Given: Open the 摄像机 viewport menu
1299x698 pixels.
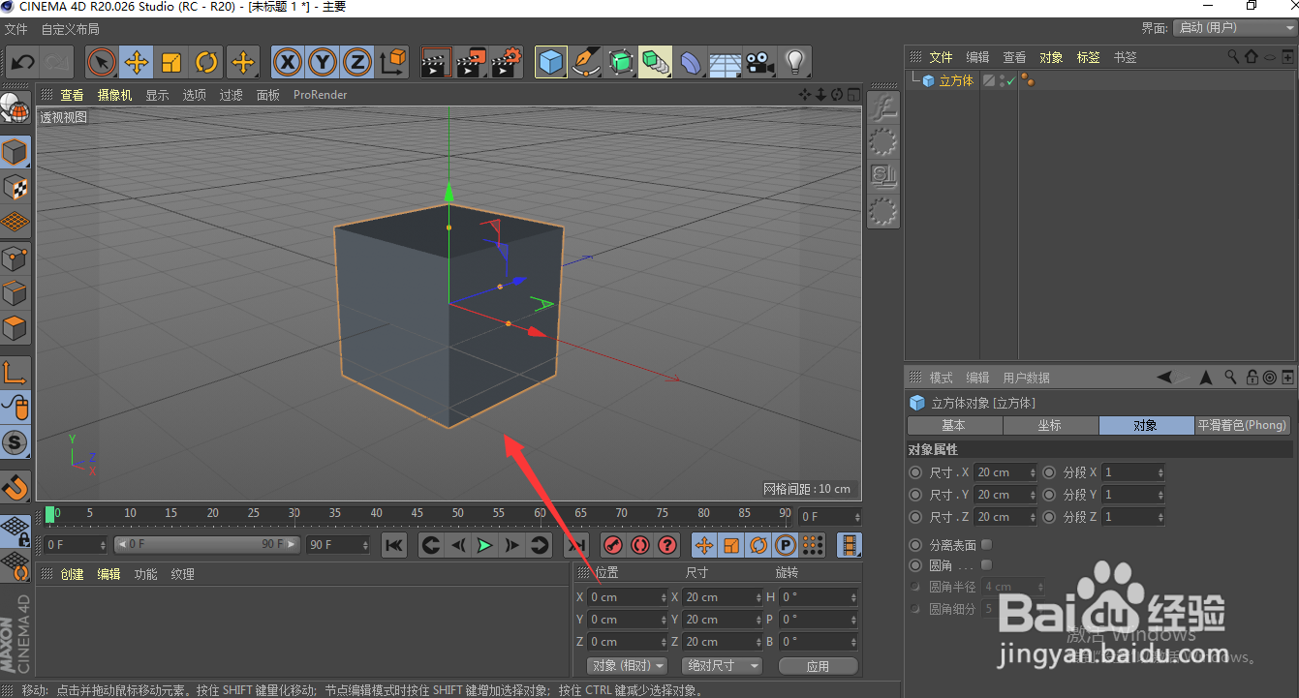Looking at the screenshot, I should (114, 95).
